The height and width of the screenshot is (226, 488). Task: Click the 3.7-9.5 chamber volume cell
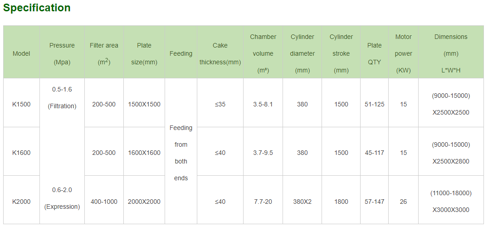(263, 153)
